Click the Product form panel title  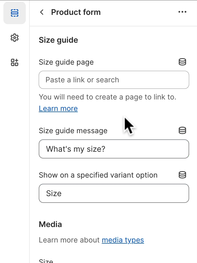(76, 12)
